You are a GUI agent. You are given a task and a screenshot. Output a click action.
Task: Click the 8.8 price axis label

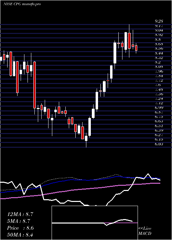pyautogui.click(x=158, y=39)
